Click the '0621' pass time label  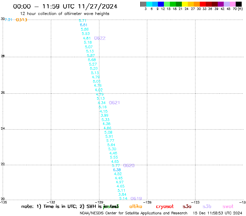point(114,103)
